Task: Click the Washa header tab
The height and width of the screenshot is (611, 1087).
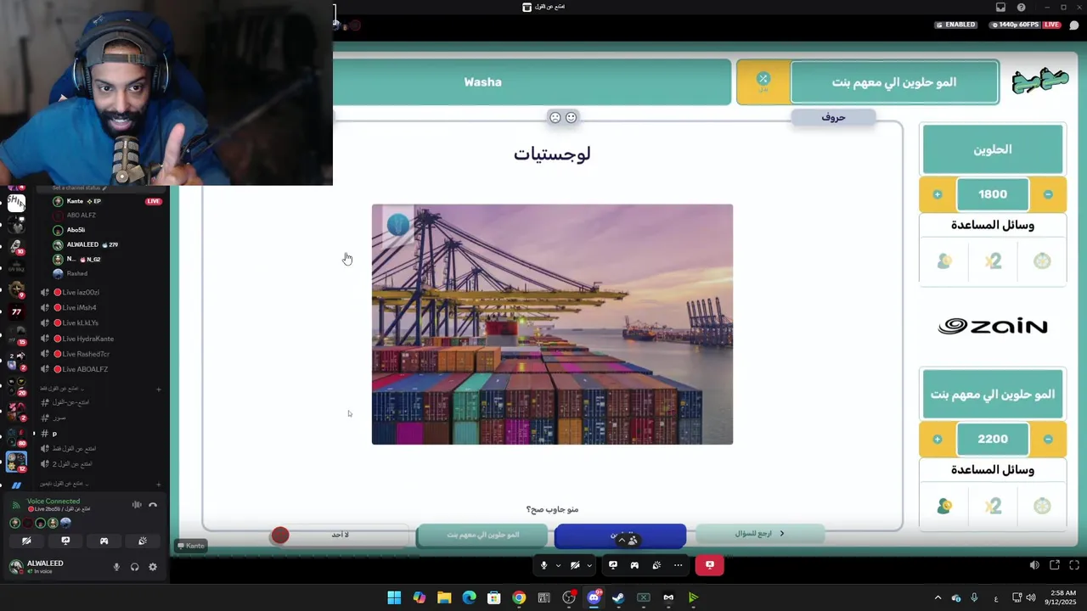Action: pos(482,82)
